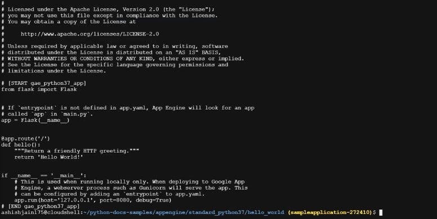
Task: Click the 'can be configured by adding an `entrypoint`' comment
Action: 109,194
